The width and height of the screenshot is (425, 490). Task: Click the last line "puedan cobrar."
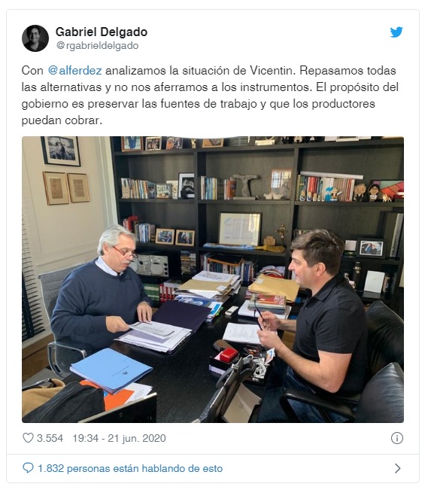coord(62,120)
